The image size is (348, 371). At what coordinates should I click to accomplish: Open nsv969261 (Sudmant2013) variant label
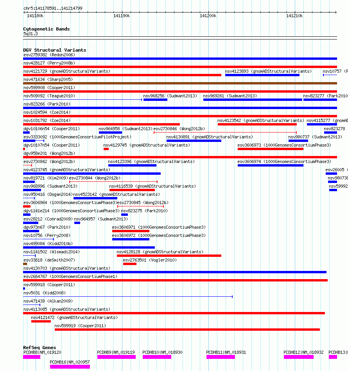coord(230,96)
